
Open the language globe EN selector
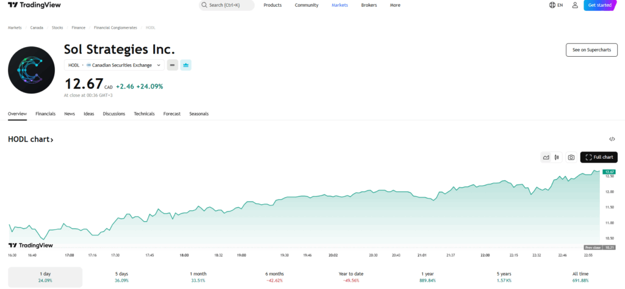point(556,5)
